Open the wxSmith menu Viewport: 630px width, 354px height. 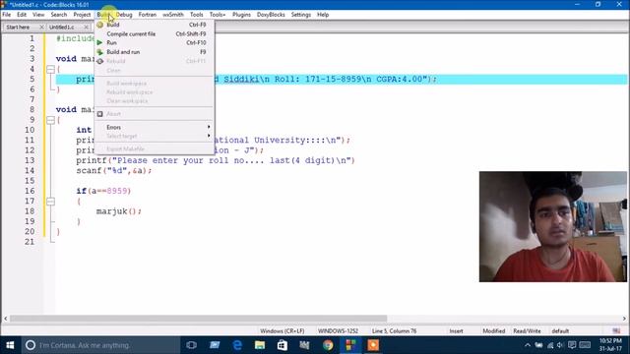pos(173,15)
